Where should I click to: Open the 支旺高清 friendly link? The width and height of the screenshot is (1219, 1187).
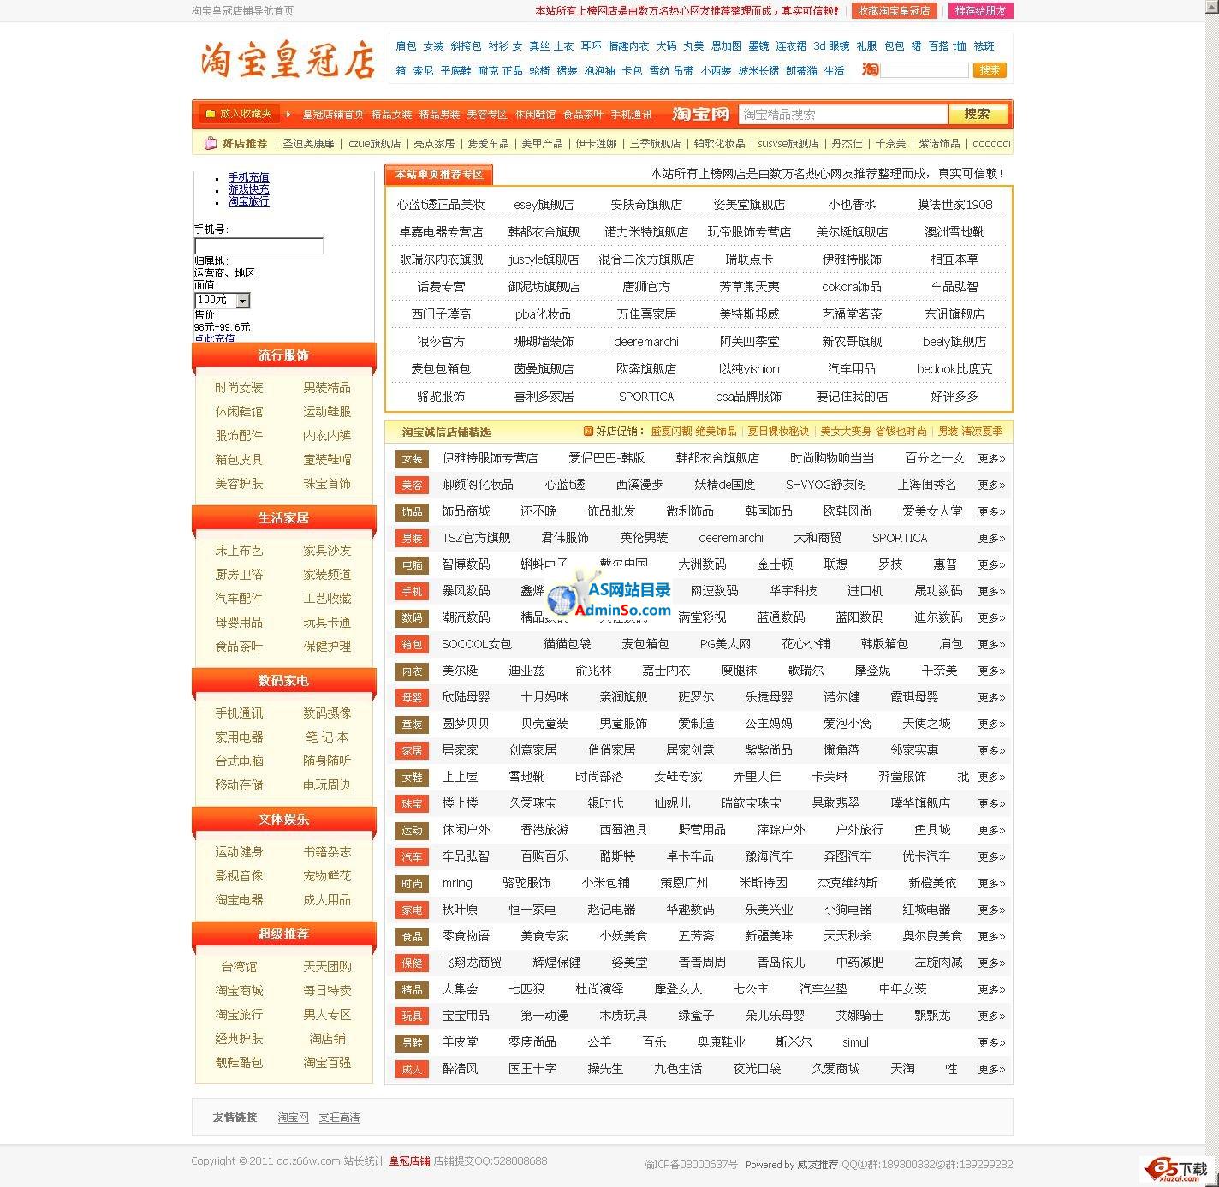pos(339,1118)
